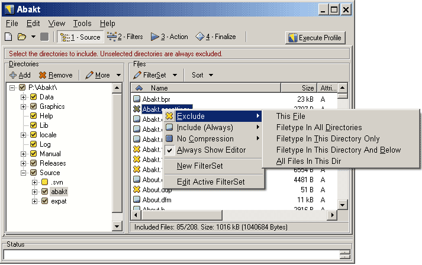Expand the expat directory node

(34, 201)
